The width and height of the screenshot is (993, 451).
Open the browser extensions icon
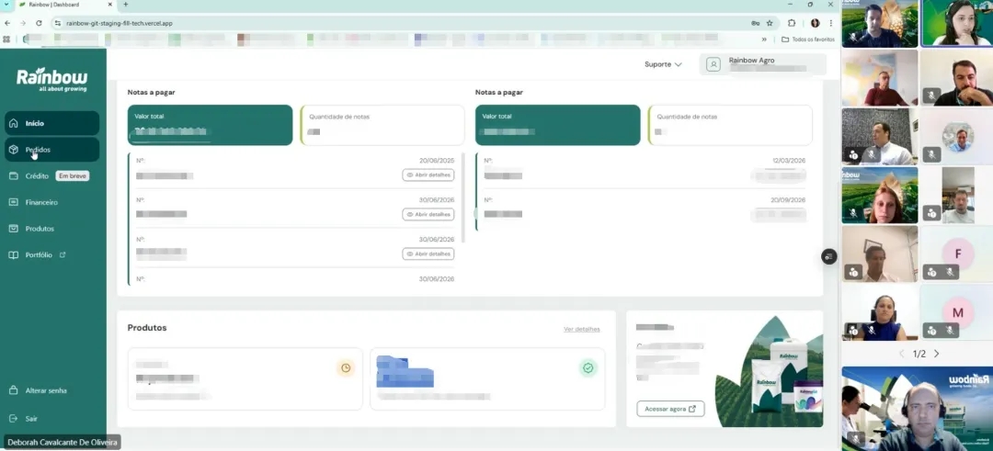pyautogui.click(x=792, y=23)
